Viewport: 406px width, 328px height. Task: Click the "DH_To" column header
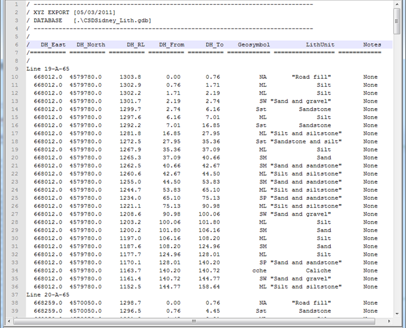click(x=215, y=45)
